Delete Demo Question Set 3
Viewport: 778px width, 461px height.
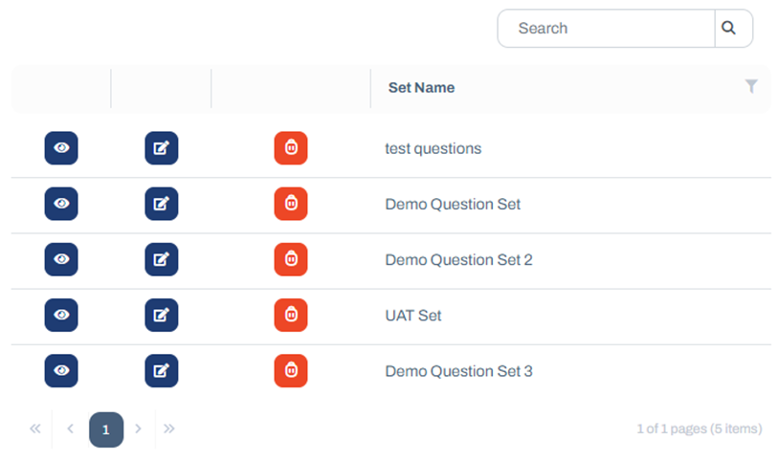(291, 371)
